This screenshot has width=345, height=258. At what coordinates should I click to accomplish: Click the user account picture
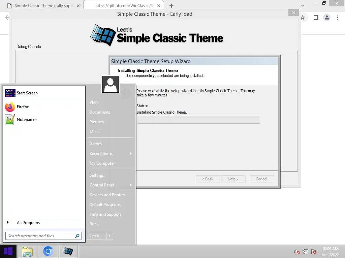[111, 84]
